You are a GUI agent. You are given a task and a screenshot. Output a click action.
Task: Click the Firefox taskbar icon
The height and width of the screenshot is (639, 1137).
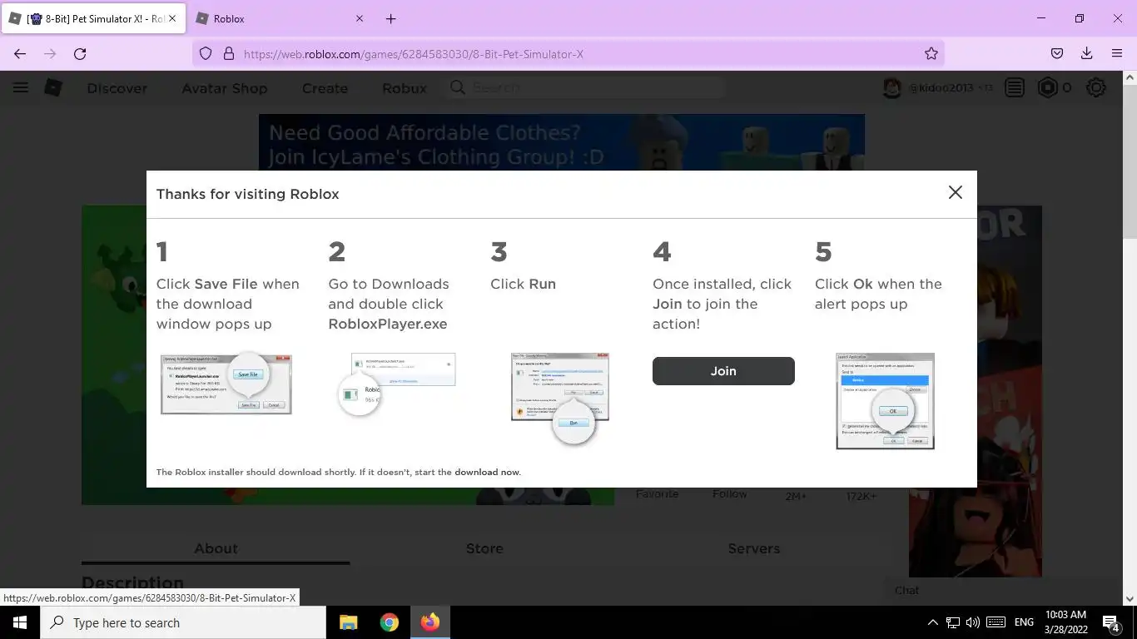pyautogui.click(x=430, y=622)
